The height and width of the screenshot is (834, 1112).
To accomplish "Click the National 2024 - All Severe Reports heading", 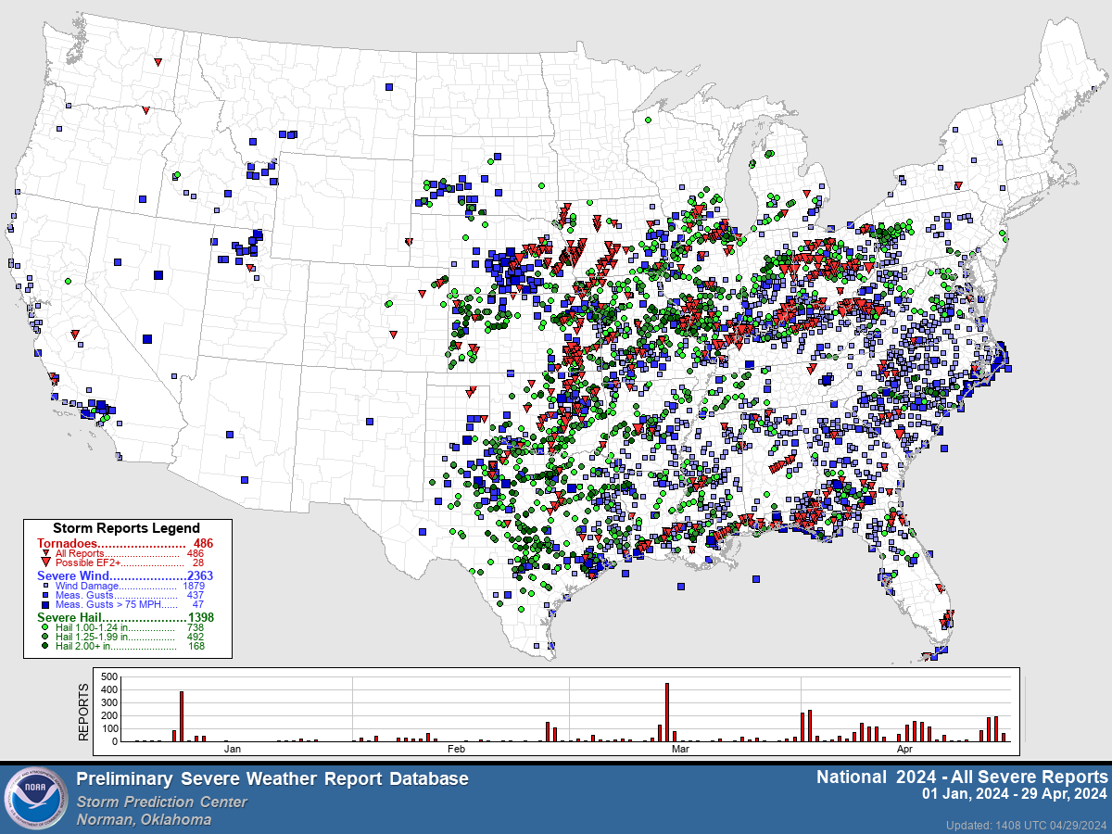I will pos(961,777).
